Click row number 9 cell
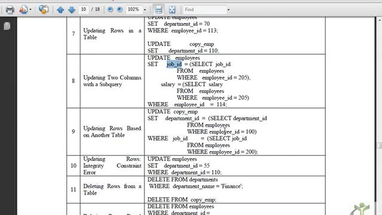 73,131
